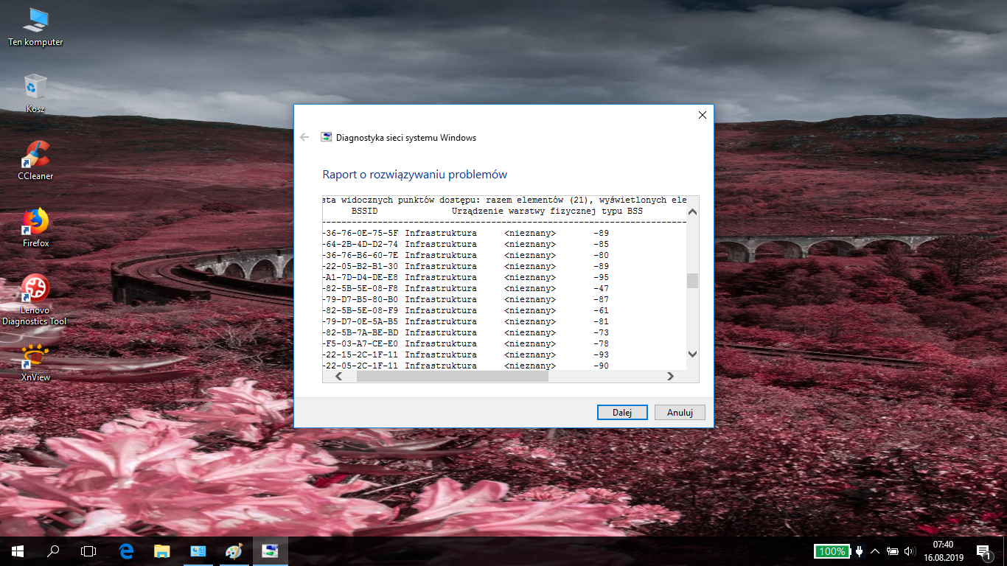Click the heading Raport o rozwiązywaniu problemów
The width and height of the screenshot is (1007, 566).
point(415,175)
